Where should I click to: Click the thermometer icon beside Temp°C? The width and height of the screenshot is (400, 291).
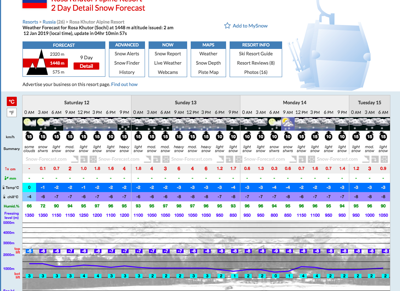[4, 187]
